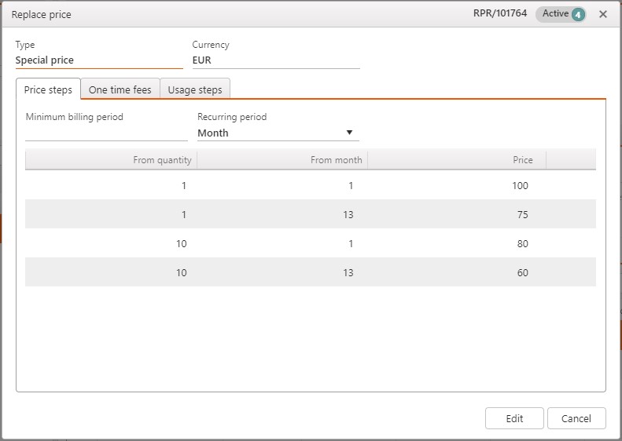Screen dimensions: 622x441
Task: Select the row with price 60
Action: (310, 273)
